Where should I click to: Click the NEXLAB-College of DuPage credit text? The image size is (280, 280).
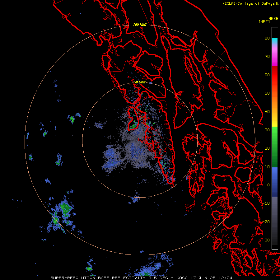click(250, 3)
